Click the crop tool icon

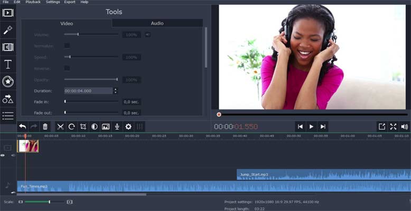(83, 127)
